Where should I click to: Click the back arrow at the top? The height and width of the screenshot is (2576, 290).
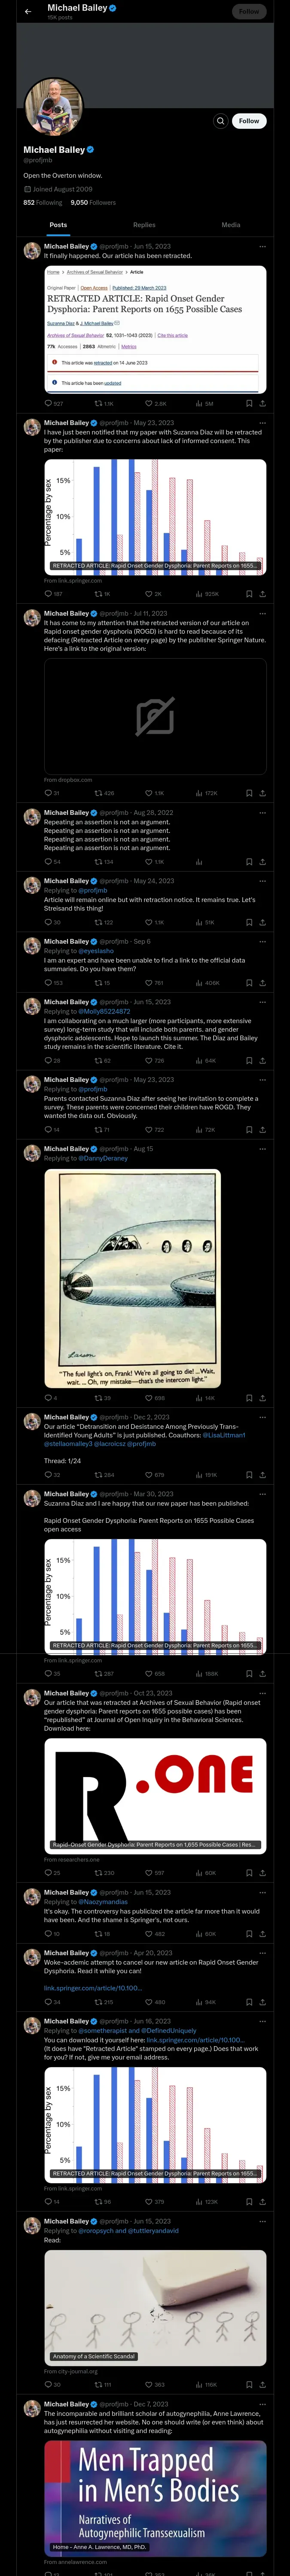click(x=28, y=11)
